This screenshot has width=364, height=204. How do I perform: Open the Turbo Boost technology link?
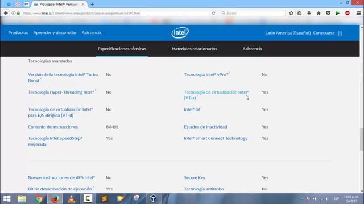point(63,78)
